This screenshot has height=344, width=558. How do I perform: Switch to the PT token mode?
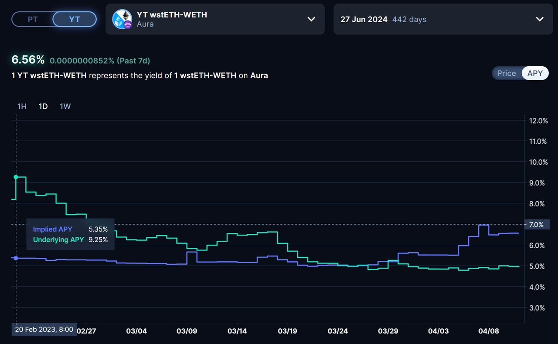tap(33, 19)
